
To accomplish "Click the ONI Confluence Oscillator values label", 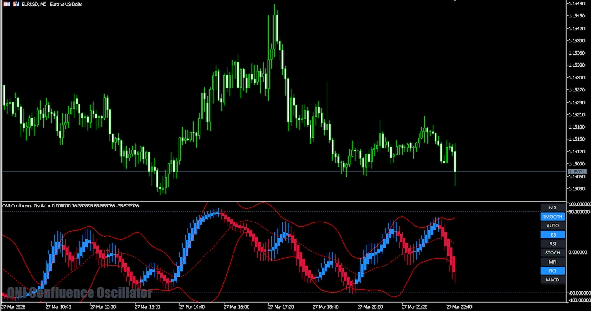I will 71,206.
